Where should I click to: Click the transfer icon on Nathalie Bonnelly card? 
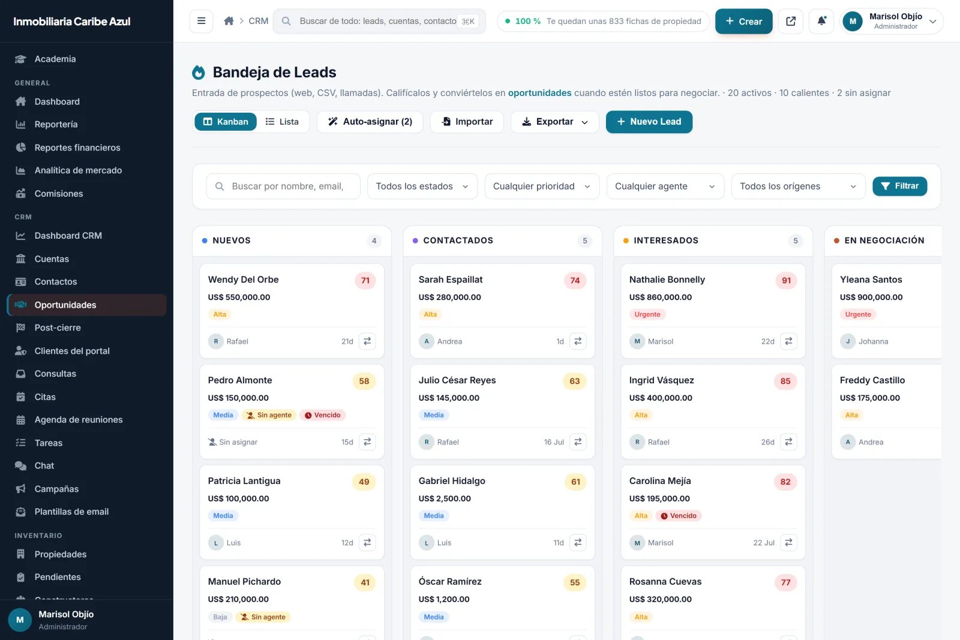pos(788,341)
